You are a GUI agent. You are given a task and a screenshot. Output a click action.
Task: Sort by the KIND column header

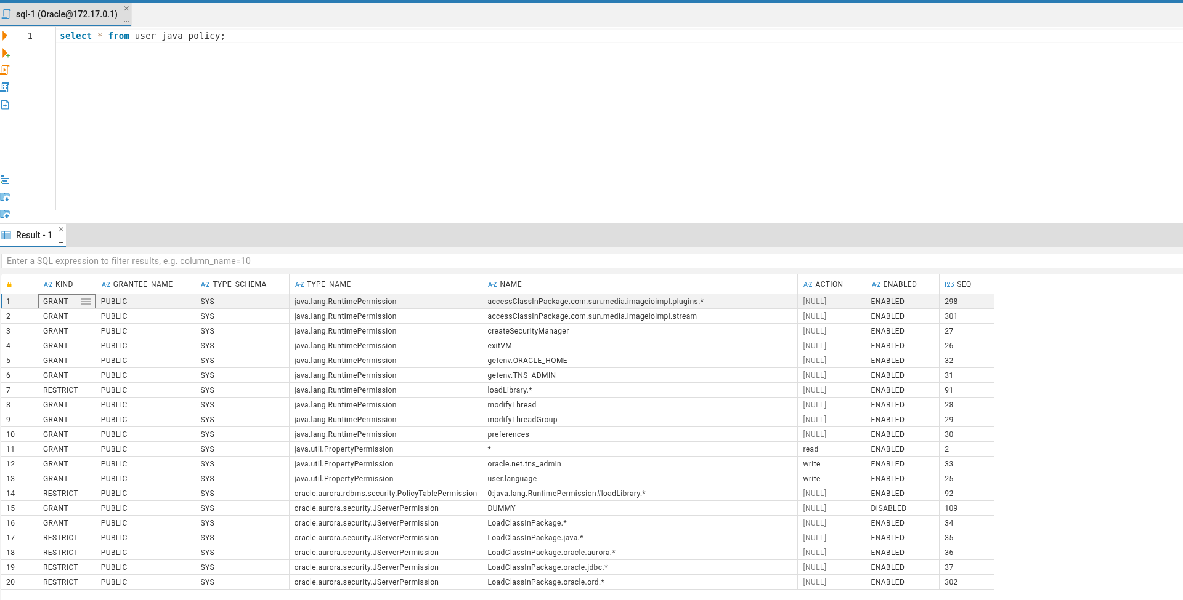tap(67, 284)
